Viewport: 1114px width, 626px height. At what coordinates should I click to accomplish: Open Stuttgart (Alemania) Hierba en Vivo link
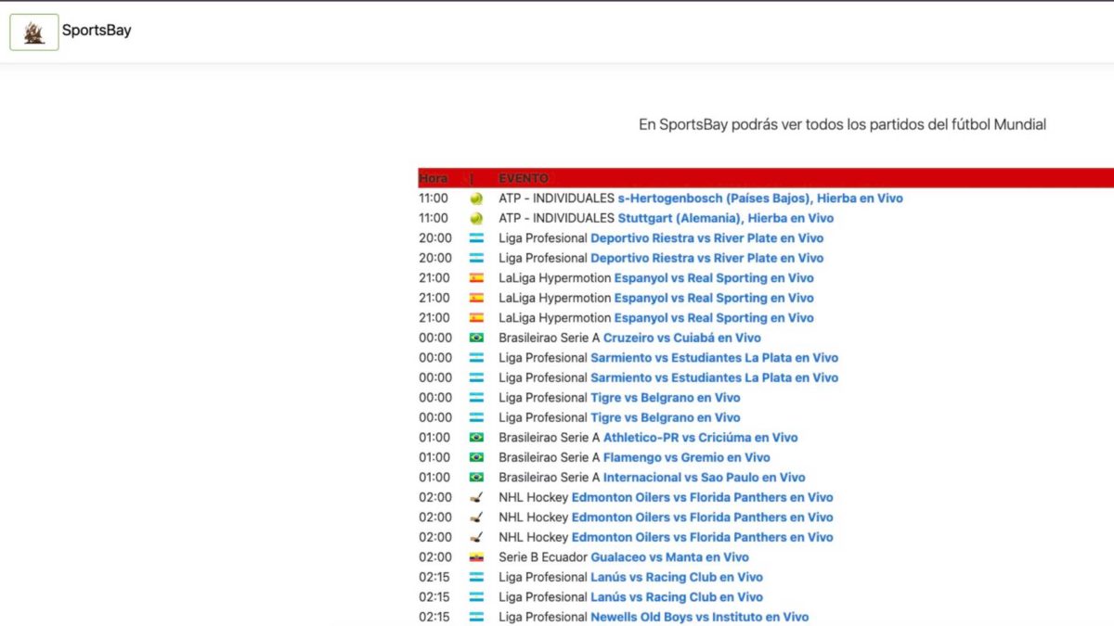click(x=726, y=219)
